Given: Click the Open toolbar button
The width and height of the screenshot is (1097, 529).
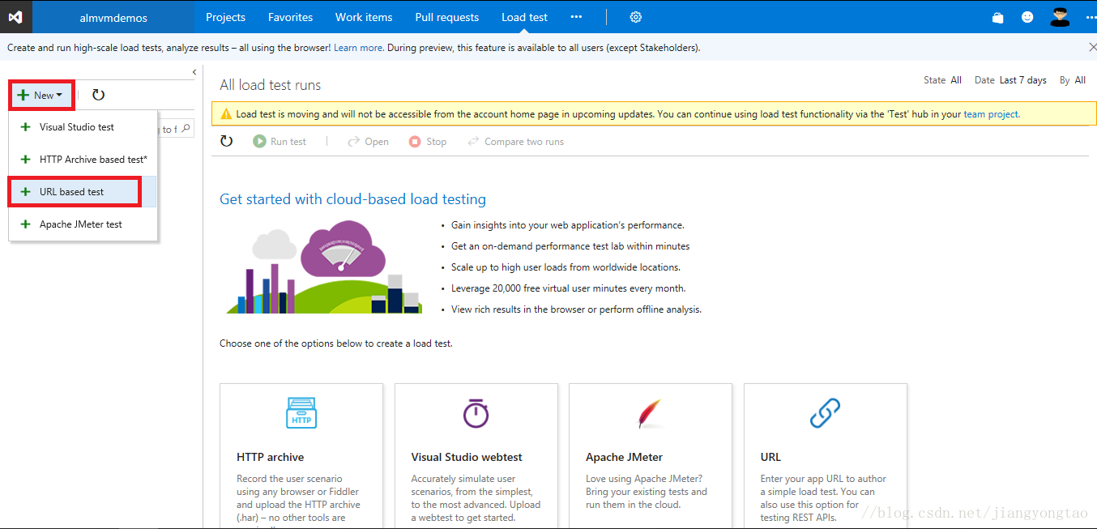Looking at the screenshot, I should coord(368,141).
